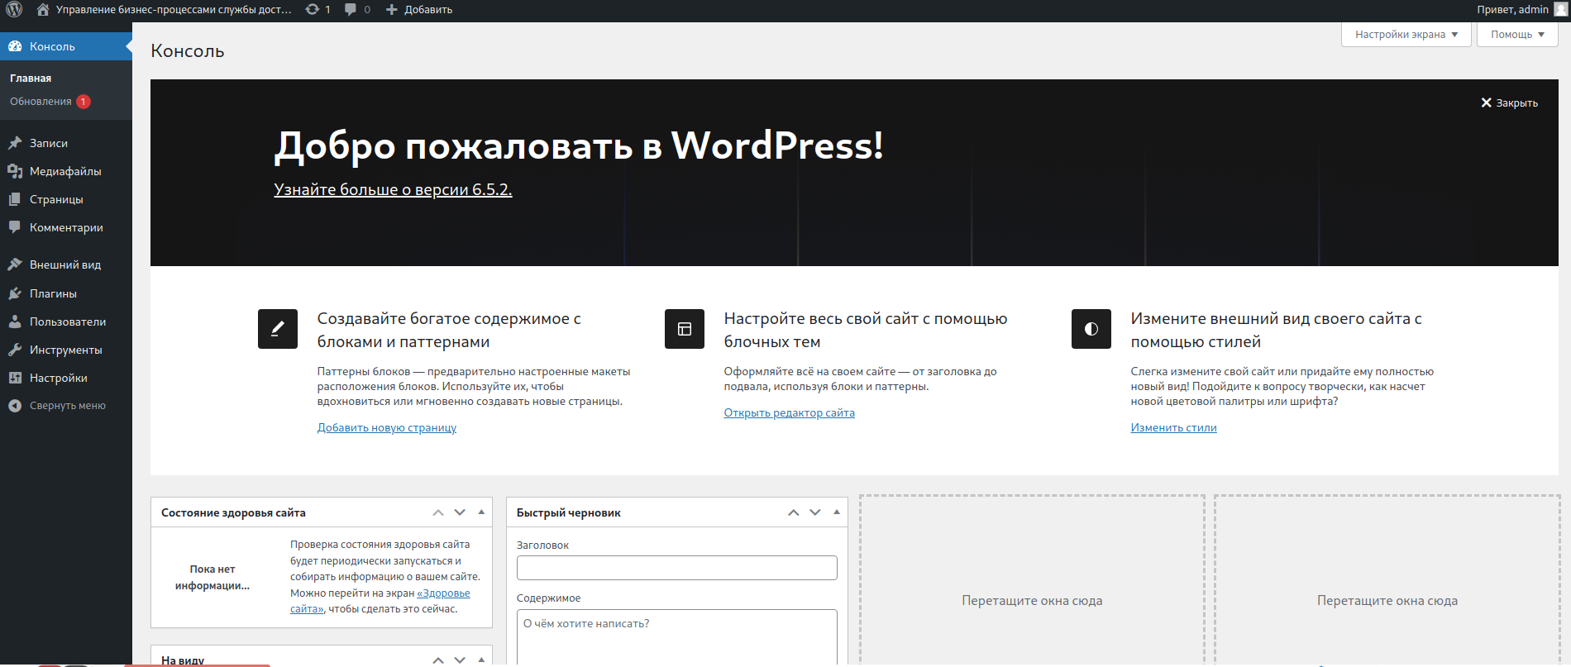Click the Плагины plug icon
This screenshot has width=1571, height=667.
pos(15,293)
